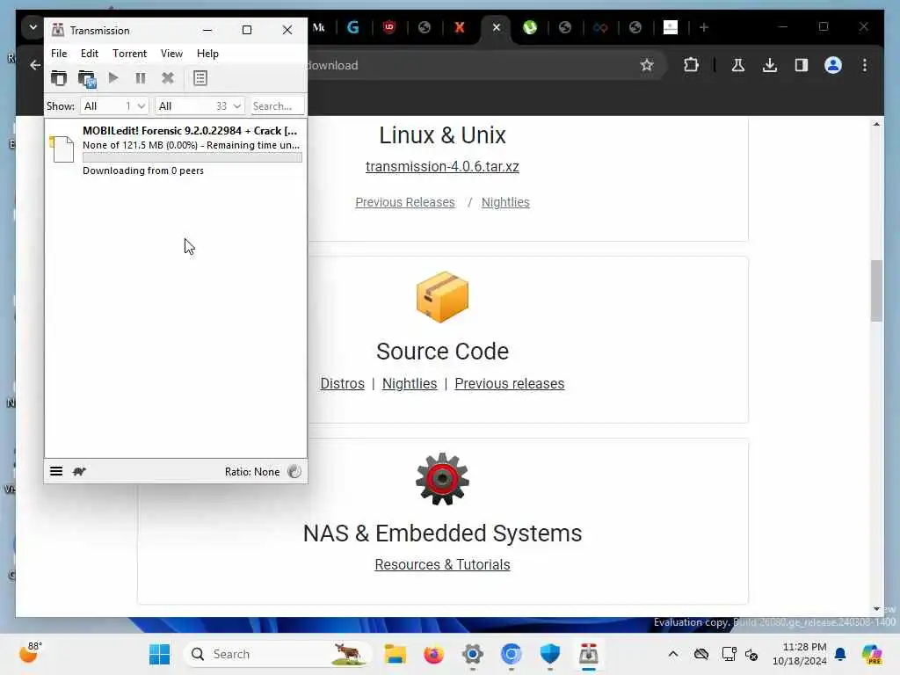900x675 pixels.
Task: Open the Distros link under Source Code
Action: (342, 383)
